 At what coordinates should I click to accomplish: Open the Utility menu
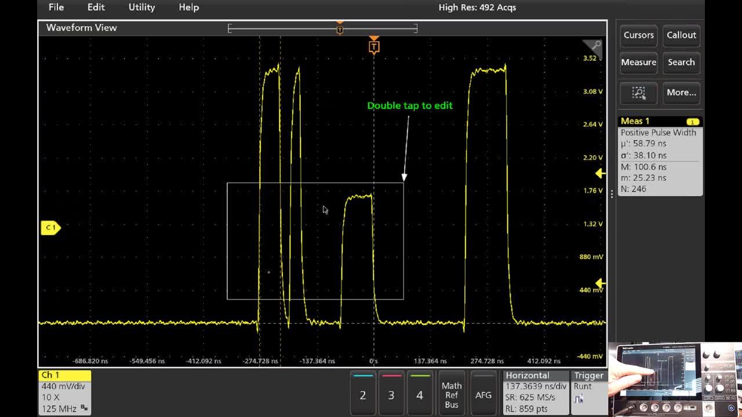tap(141, 8)
